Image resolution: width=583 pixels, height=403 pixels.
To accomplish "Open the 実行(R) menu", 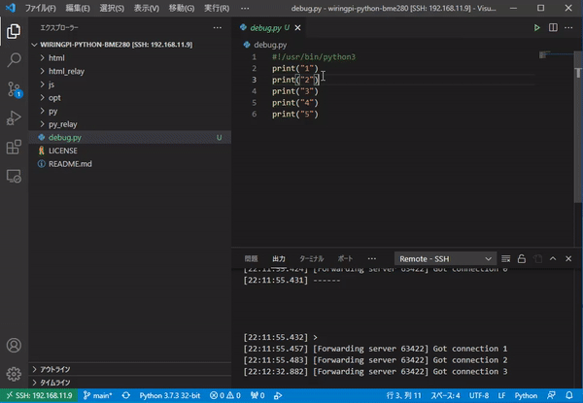I will point(217,8).
